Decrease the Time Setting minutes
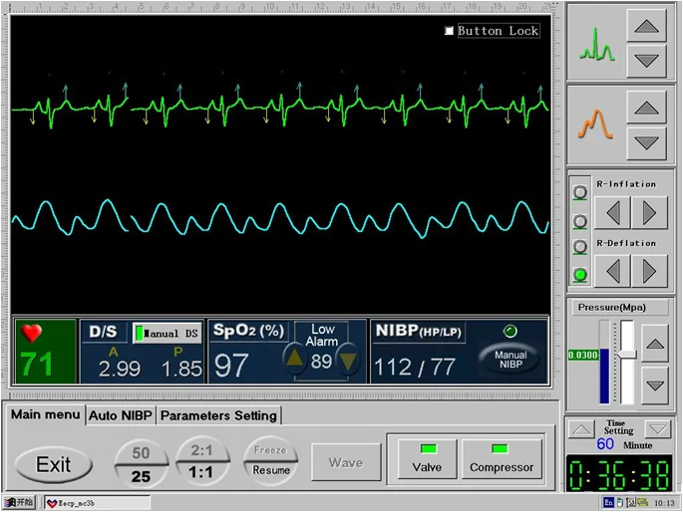Image resolution: width=683 pixels, height=512 pixels. point(657,429)
